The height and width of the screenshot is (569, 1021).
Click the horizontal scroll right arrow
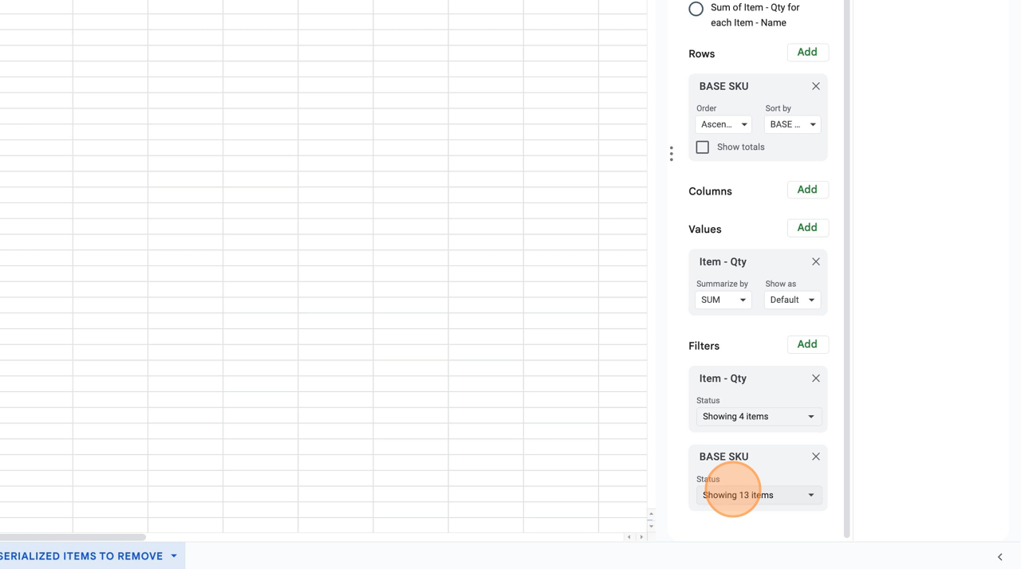pos(641,537)
